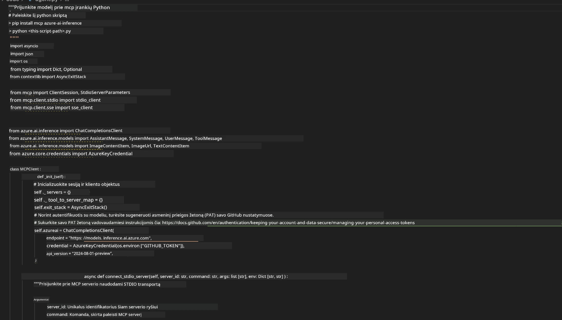
Task: Click the api_version 2024-08-01-preview line
Action: pos(80,253)
